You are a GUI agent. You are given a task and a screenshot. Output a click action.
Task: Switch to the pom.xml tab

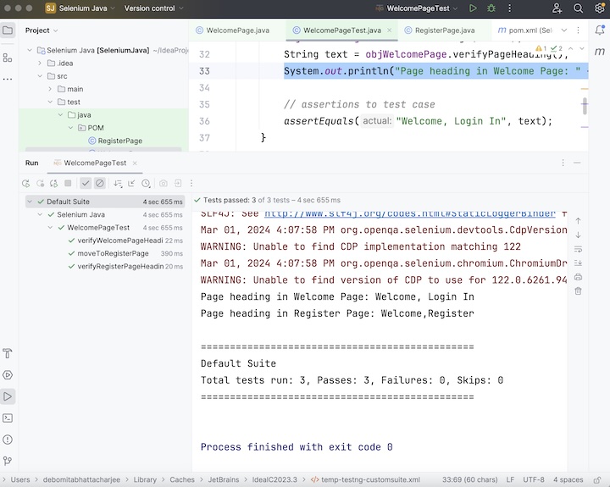click(x=525, y=30)
